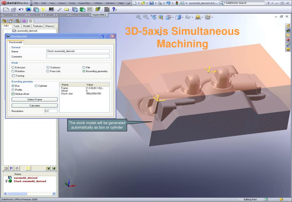Select the Cylinder bounding geometry option
292x202 pixels.
point(36,86)
